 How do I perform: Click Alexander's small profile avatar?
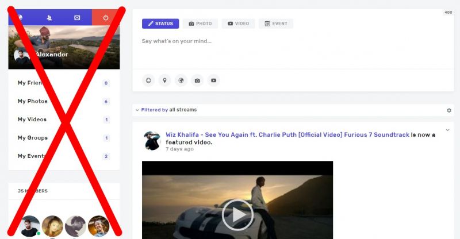(22, 57)
